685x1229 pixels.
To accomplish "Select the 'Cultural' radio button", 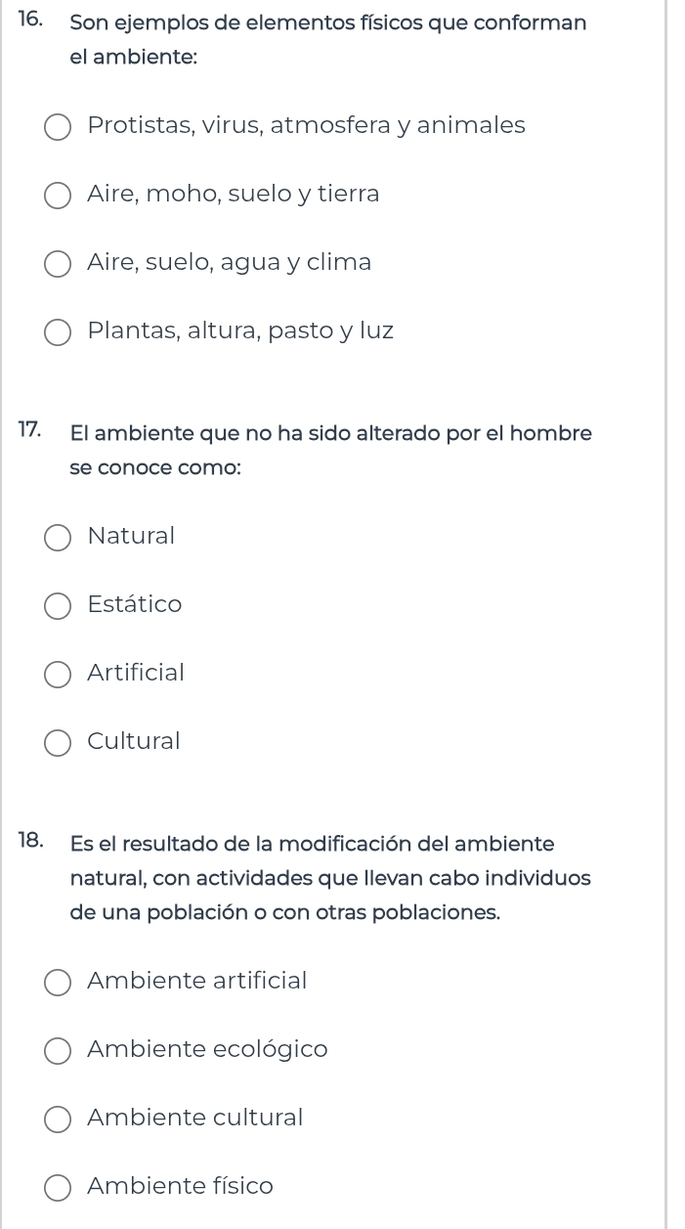I will (x=58, y=743).
